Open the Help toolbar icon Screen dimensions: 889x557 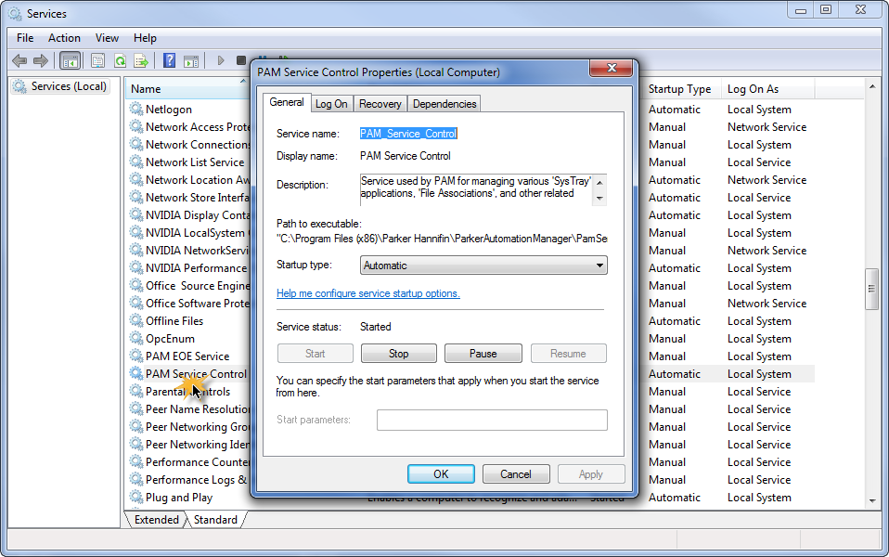tap(169, 60)
